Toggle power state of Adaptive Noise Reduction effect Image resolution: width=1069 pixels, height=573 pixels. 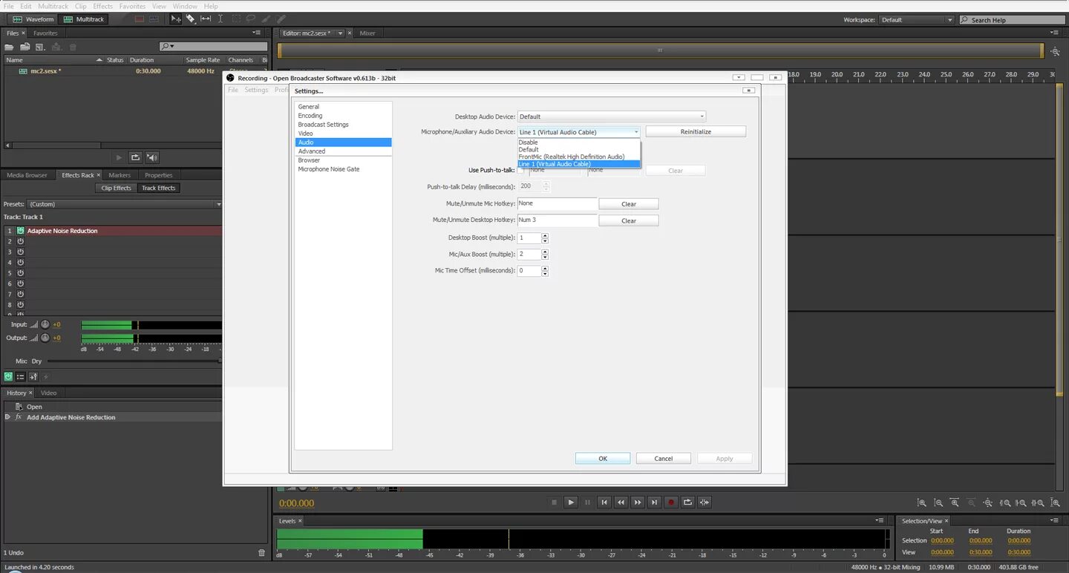tap(21, 231)
